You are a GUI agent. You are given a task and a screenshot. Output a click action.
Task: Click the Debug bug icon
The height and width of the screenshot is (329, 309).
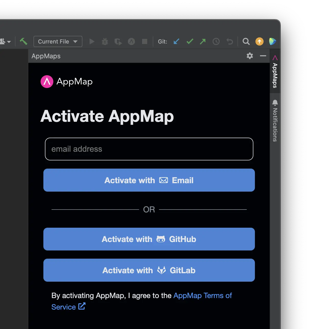coord(105,41)
